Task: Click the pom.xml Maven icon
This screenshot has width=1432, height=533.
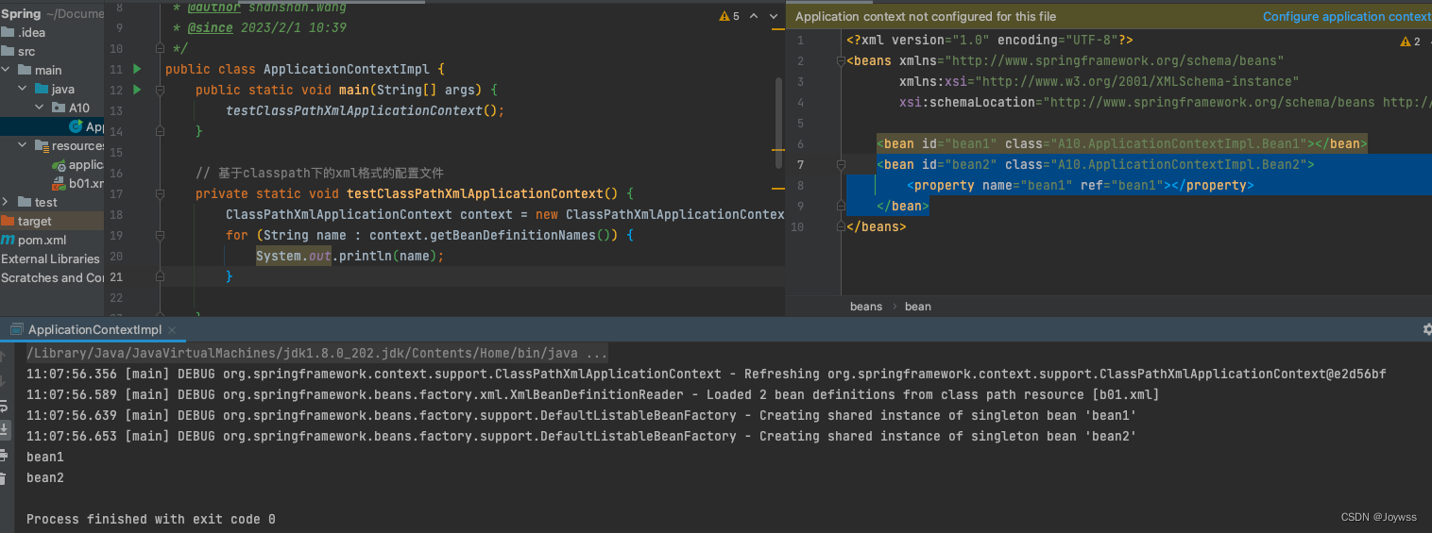Action: 8,240
